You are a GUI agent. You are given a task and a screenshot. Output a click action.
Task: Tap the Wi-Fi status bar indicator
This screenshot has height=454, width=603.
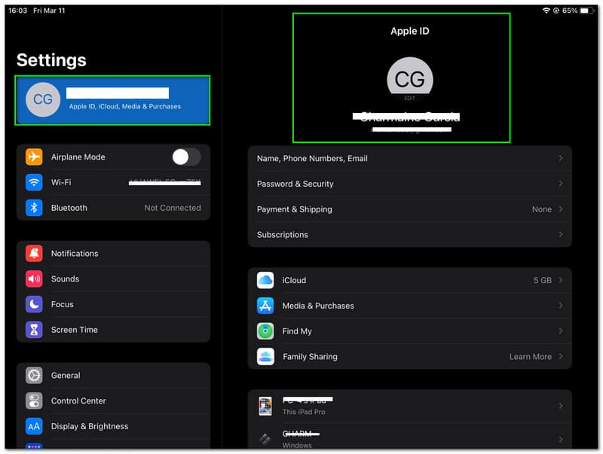(546, 11)
